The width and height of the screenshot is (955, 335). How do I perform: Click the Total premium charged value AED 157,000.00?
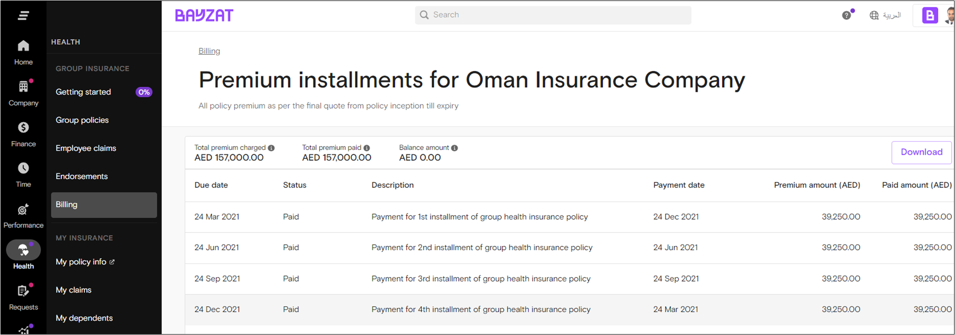[x=229, y=158]
